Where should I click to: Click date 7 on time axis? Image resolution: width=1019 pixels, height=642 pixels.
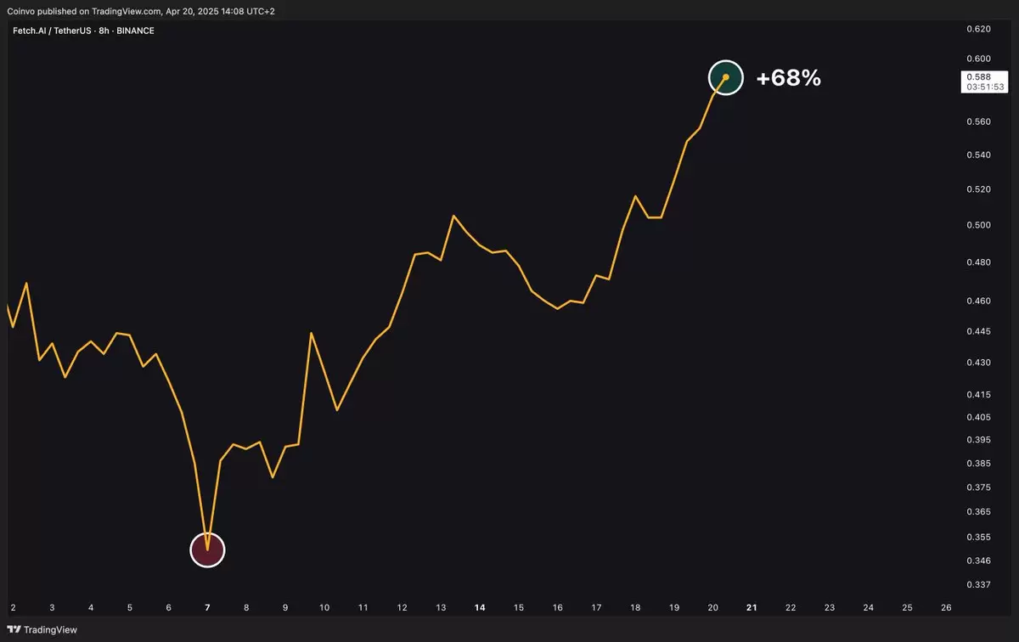pos(207,608)
